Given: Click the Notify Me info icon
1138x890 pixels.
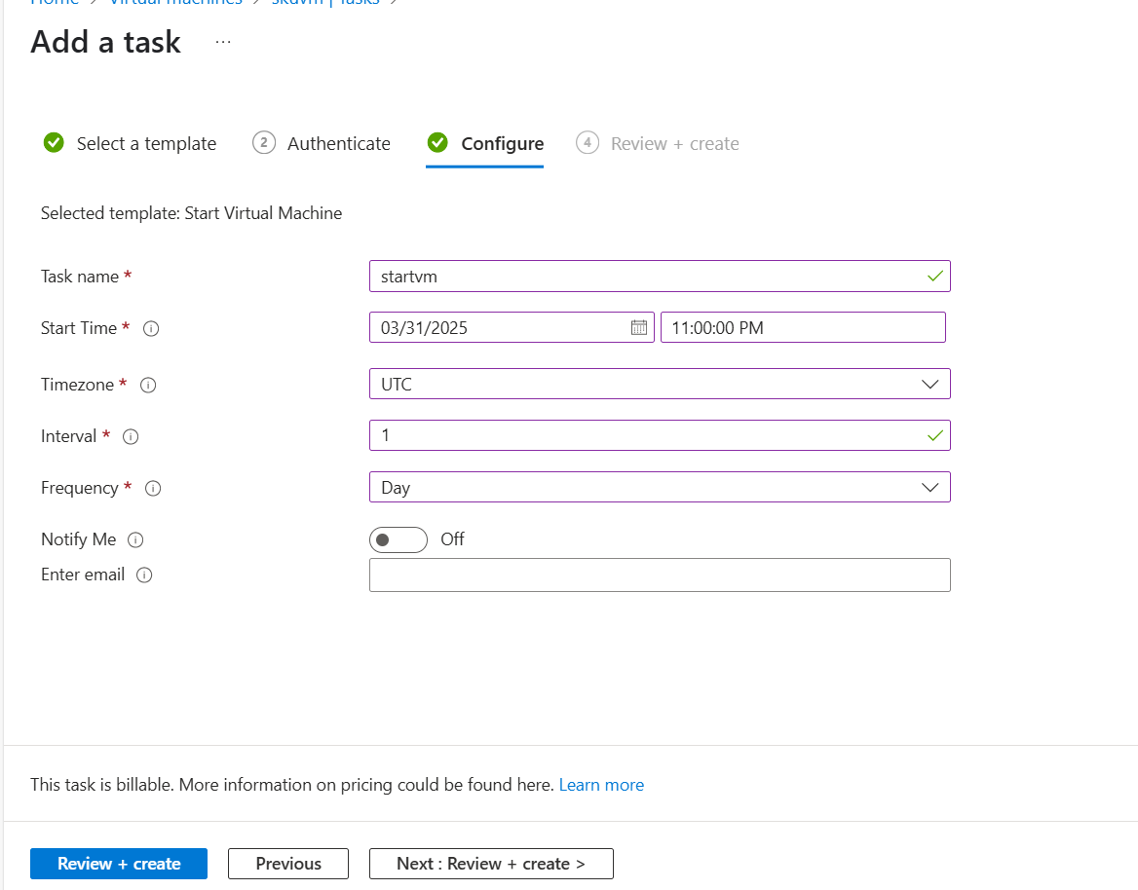Looking at the screenshot, I should click(135, 539).
